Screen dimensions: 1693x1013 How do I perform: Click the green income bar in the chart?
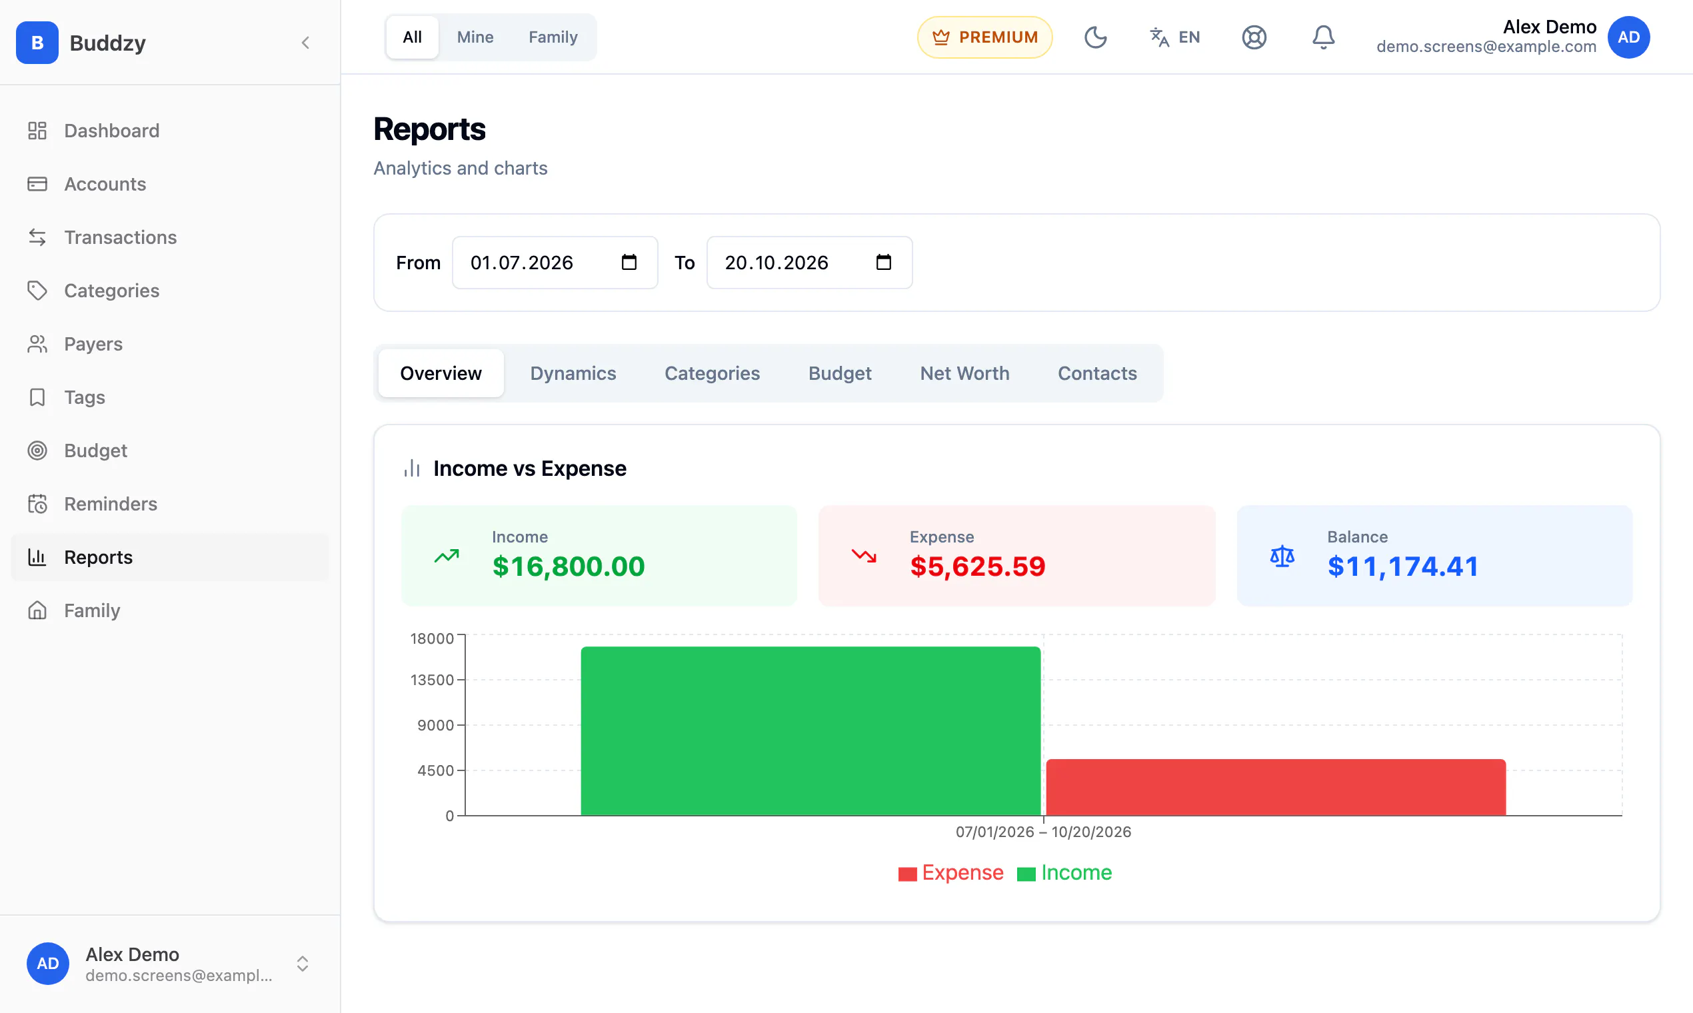tap(811, 730)
